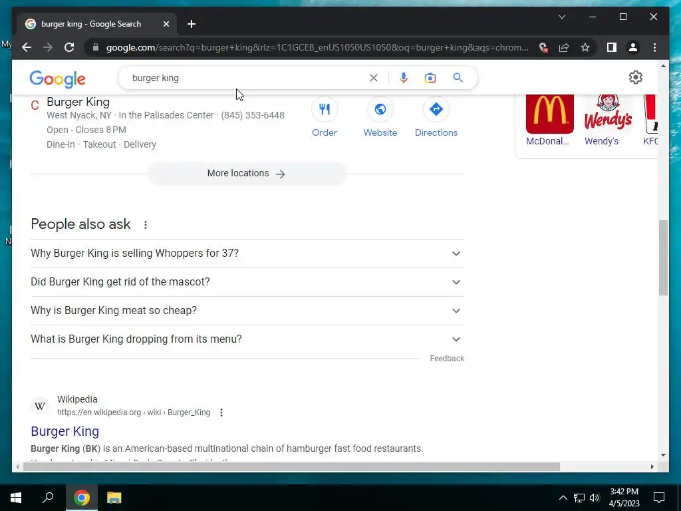Click the cookie-blocked icon in address bar
The width and height of the screenshot is (681, 511).
tap(543, 47)
